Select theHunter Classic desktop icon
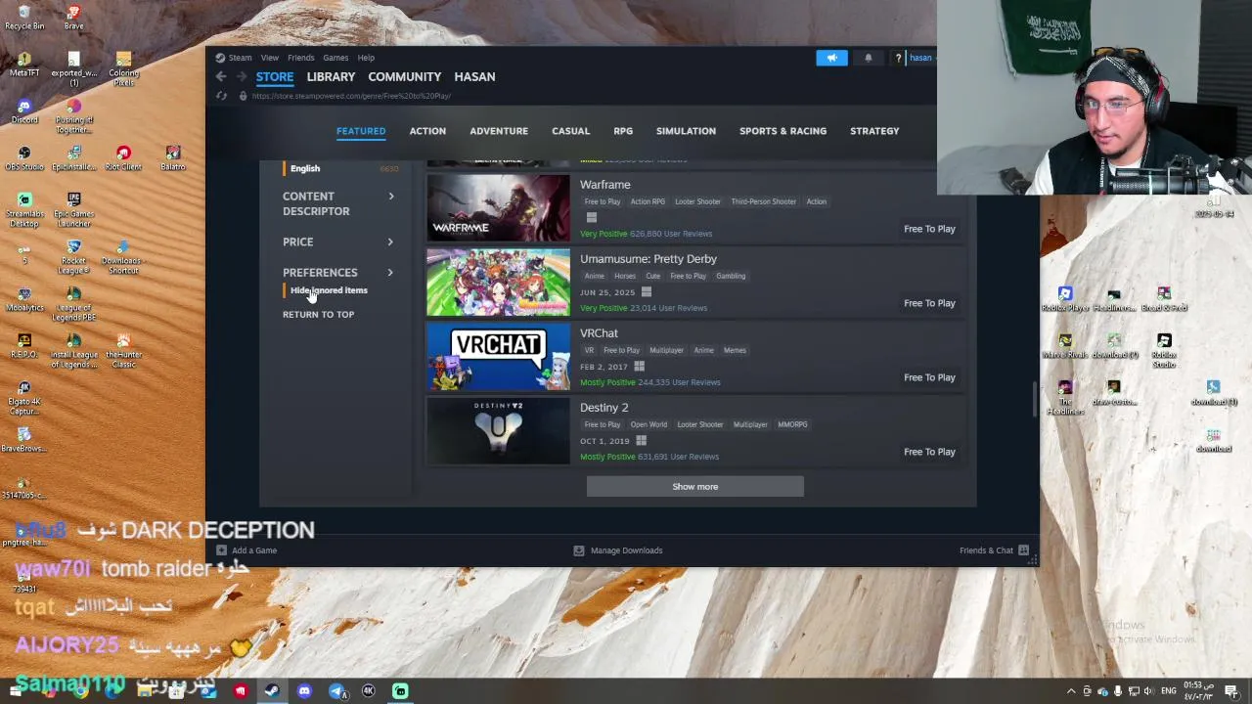1252x704 pixels. (123, 349)
